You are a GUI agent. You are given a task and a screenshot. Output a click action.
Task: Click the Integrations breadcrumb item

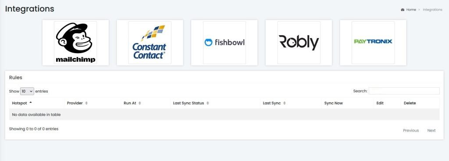tap(432, 10)
